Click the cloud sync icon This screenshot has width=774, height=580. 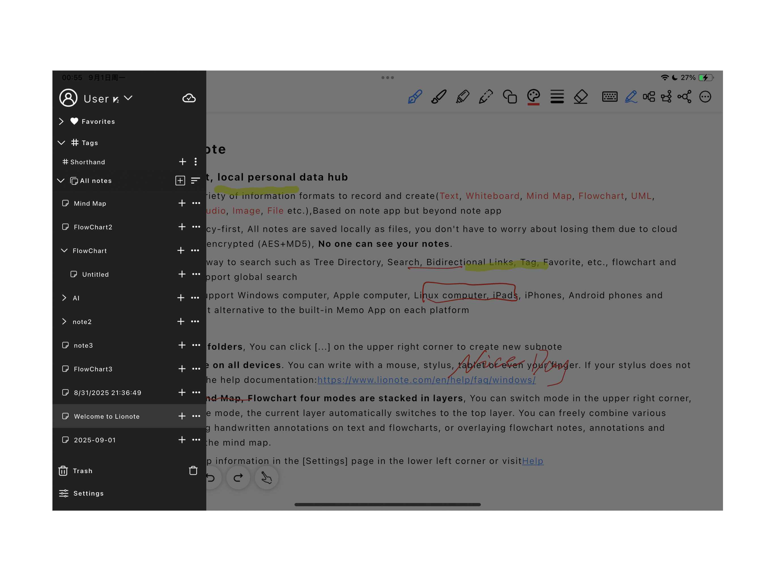189,98
